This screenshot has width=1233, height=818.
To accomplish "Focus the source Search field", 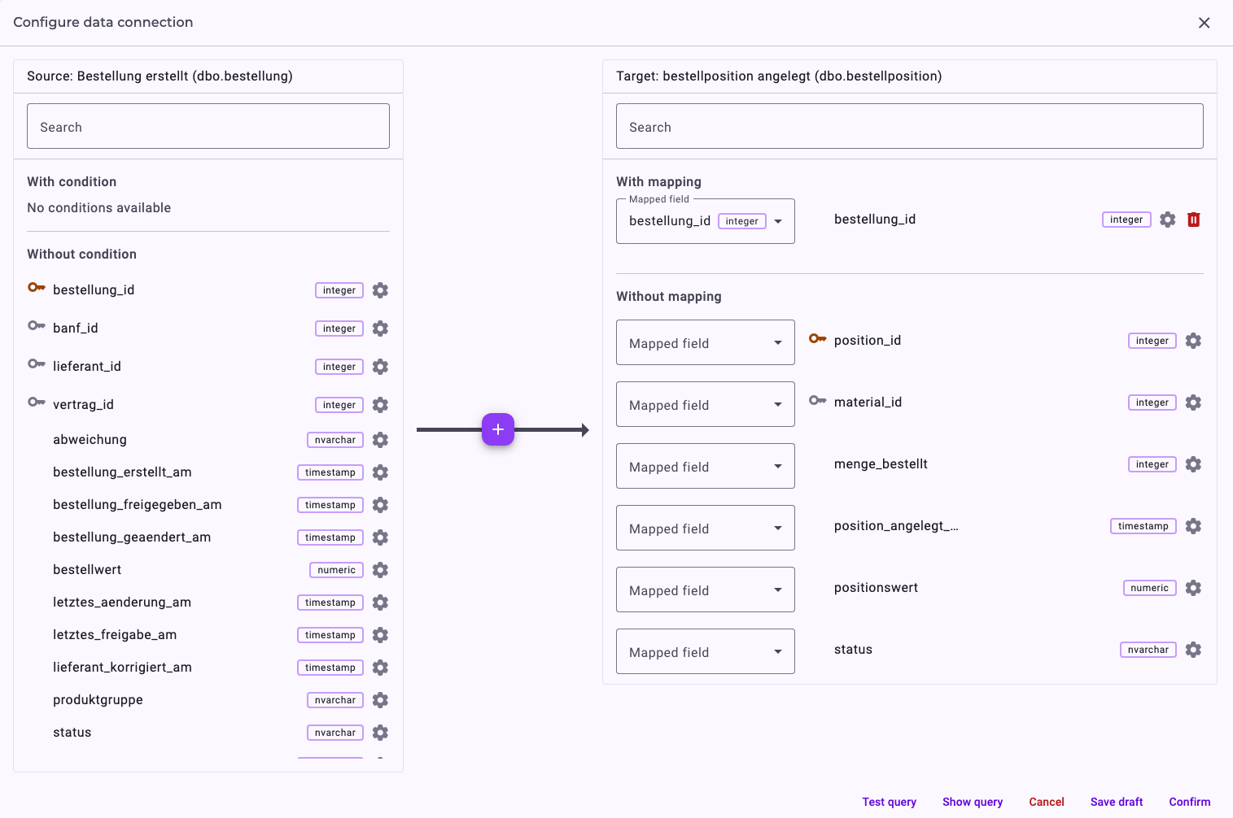I will [x=208, y=126].
